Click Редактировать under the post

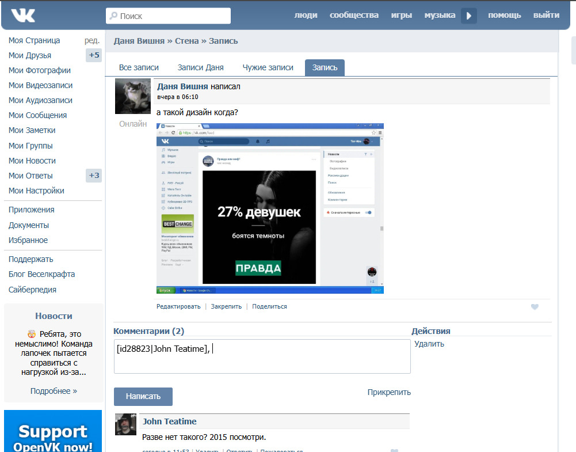click(x=178, y=306)
